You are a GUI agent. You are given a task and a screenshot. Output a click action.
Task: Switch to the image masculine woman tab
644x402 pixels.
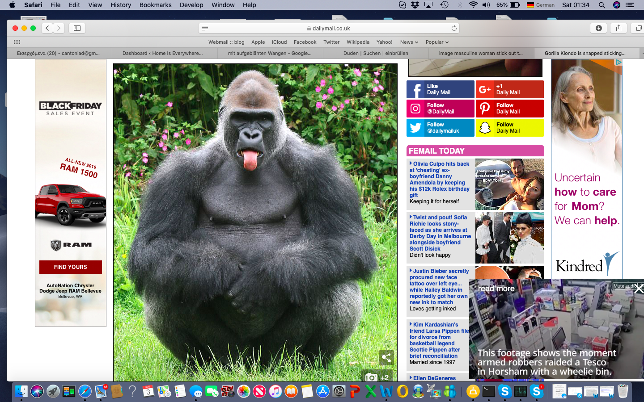(x=481, y=53)
